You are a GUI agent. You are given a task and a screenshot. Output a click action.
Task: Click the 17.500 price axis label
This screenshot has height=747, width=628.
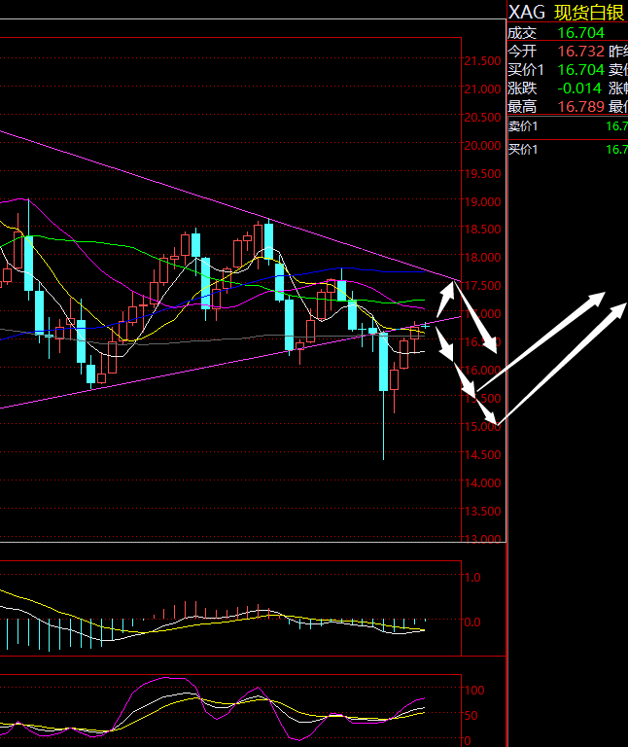pos(482,285)
